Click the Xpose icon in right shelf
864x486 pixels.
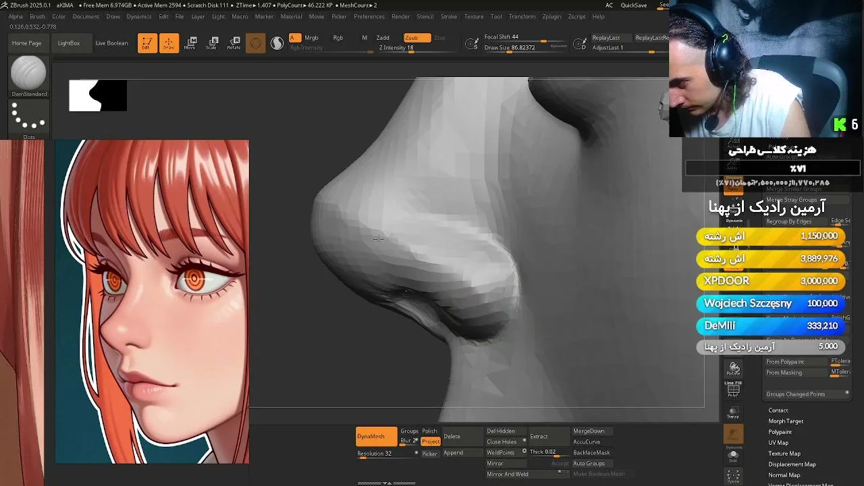point(734,477)
